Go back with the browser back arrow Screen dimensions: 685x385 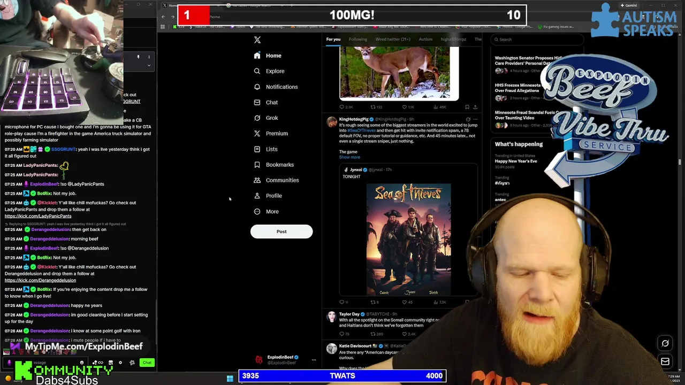(x=163, y=17)
